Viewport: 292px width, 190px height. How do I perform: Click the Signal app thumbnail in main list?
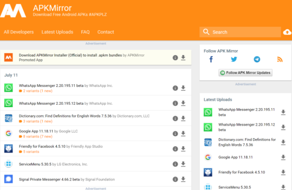(x=9, y=179)
